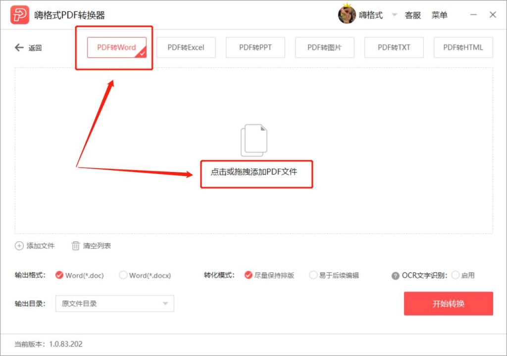Click 点击或拖拽添加PDF文件 text

pos(254,172)
